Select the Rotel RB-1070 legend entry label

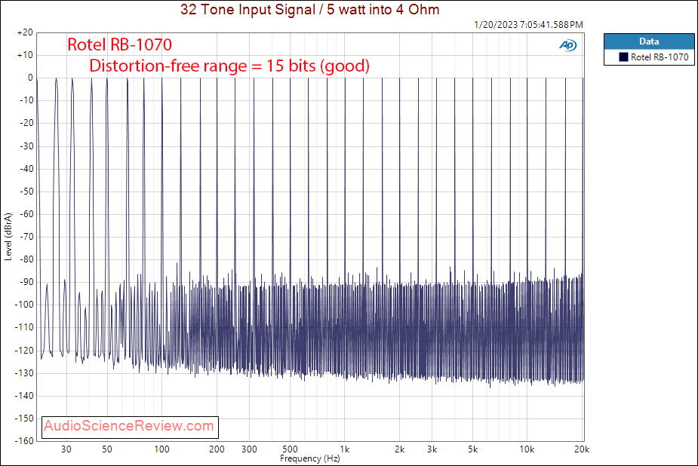coord(660,57)
